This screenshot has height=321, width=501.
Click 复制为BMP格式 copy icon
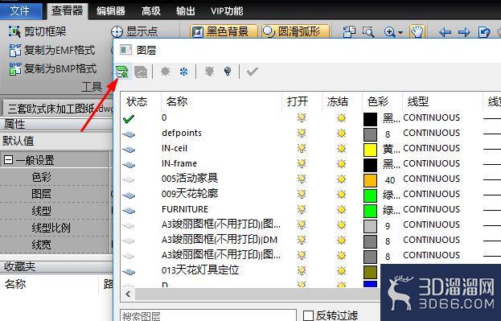point(15,68)
